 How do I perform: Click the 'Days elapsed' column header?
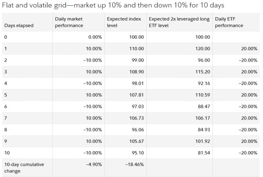(19, 25)
